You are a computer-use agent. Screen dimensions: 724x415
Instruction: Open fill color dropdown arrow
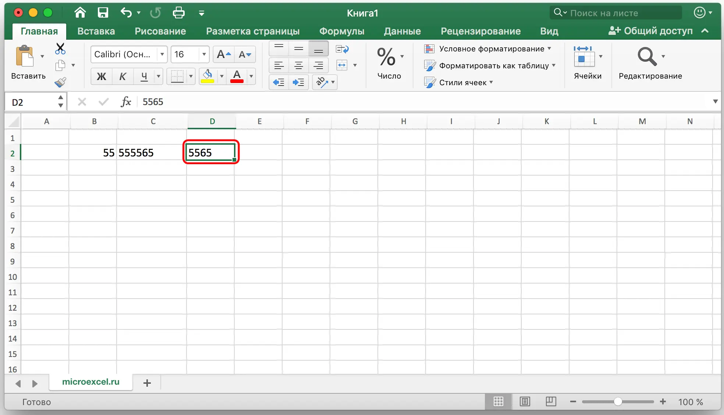(221, 76)
